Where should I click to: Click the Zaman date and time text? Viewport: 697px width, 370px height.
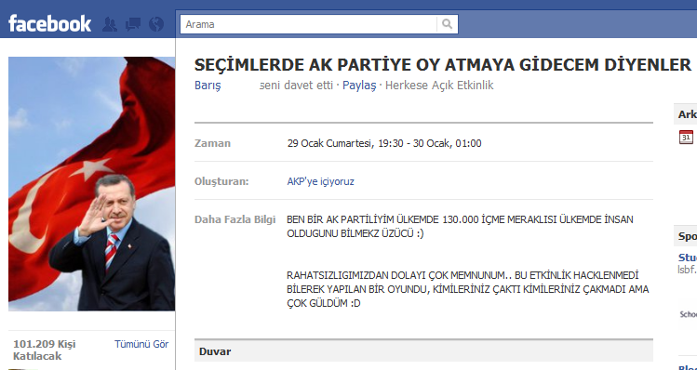[x=384, y=143]
